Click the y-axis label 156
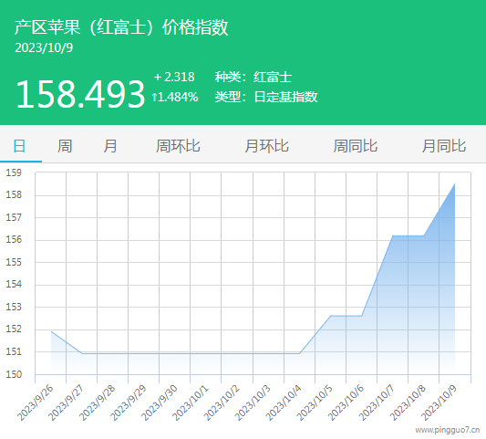486x439 pixels. coord(14,239)
